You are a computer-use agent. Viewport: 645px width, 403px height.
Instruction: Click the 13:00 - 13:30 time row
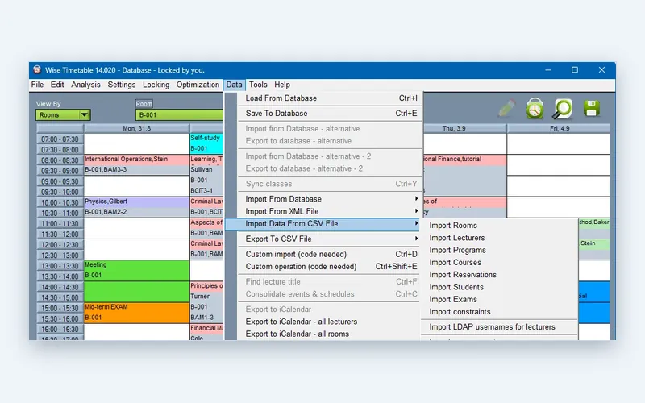[60, 266]
